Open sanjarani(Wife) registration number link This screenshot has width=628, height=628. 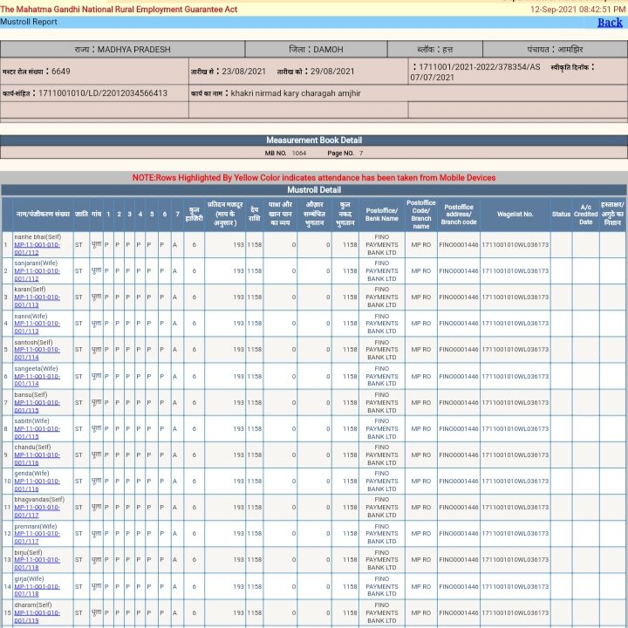coord(37,275)
